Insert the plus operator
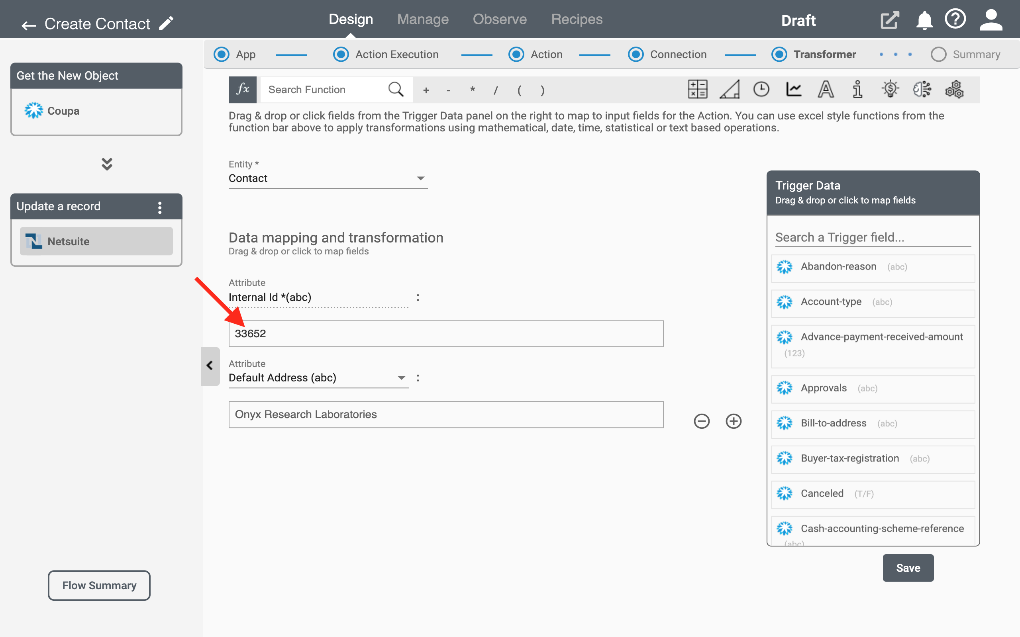 [426, 90]
